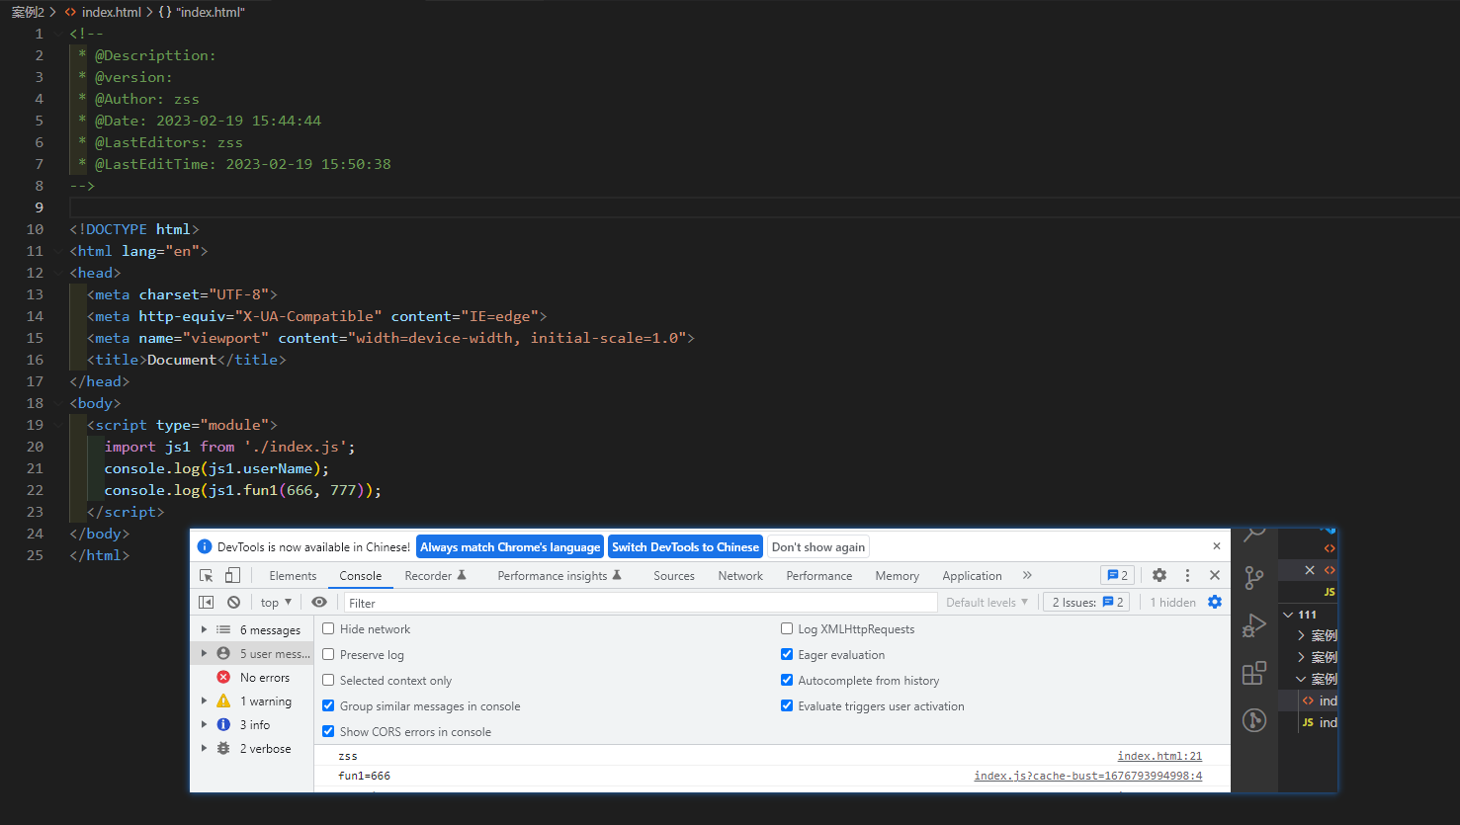1460x825 pixels.
Task: Open the index.html:21 source link
Action: pos(1159,756)
